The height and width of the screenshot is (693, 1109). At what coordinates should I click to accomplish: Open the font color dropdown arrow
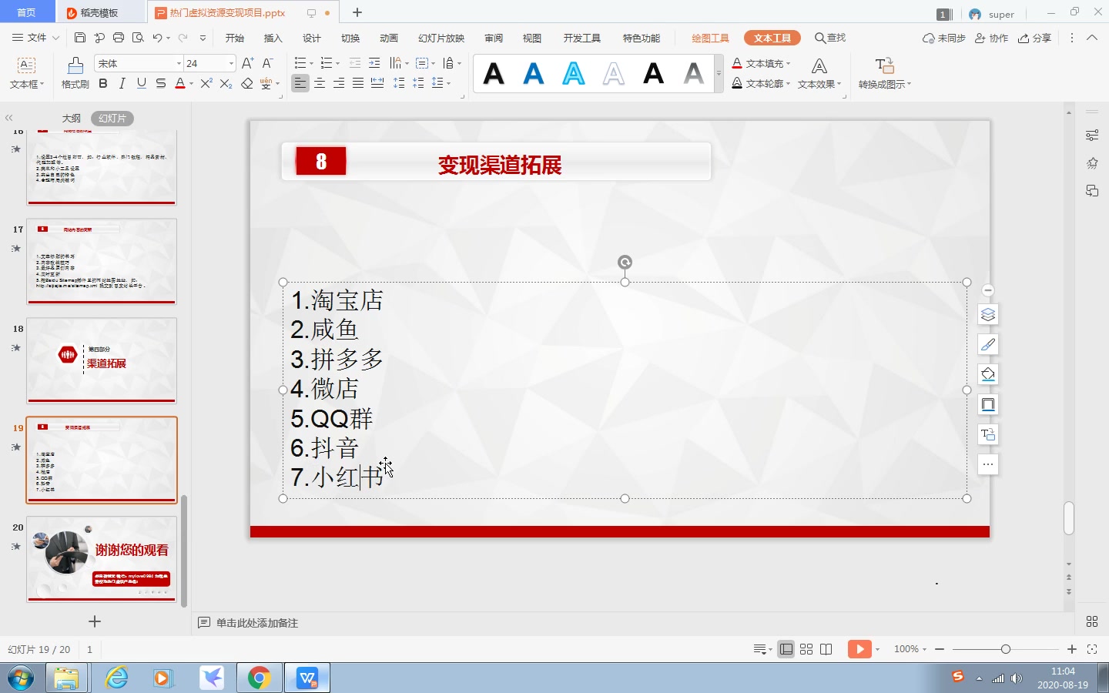pyautogui.click(x=191, y=84)
